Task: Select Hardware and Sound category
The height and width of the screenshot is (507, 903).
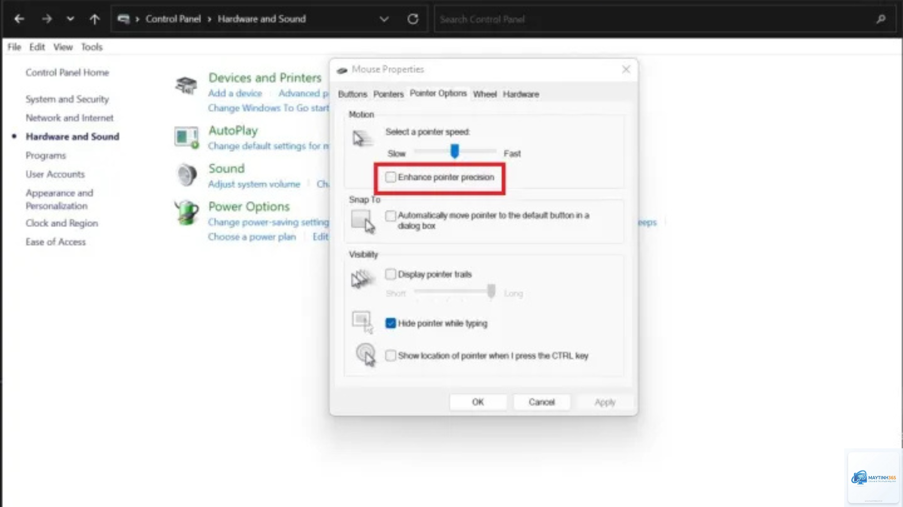Action: click(72, 137)
